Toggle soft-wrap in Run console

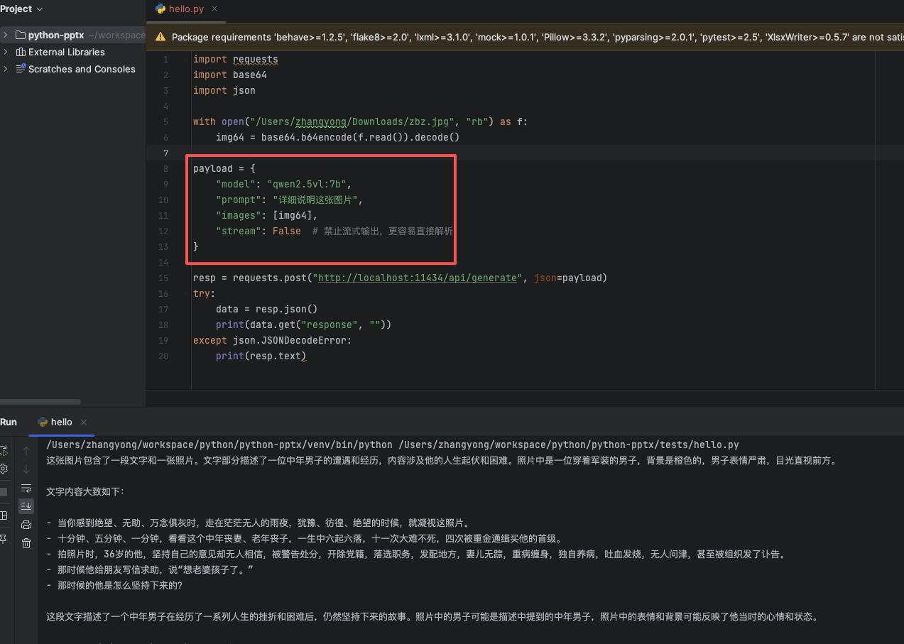26,488
